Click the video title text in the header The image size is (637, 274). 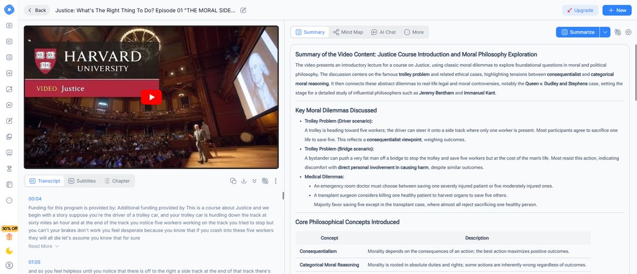coord(145,10)
